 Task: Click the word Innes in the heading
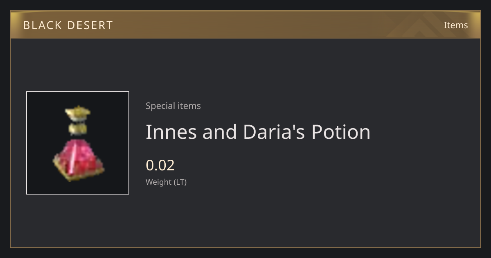[171, 132]
